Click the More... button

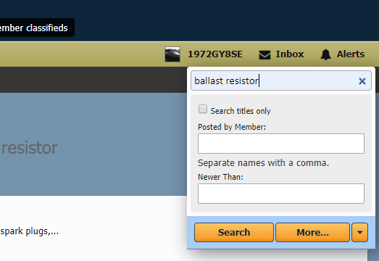coord(313,233)
